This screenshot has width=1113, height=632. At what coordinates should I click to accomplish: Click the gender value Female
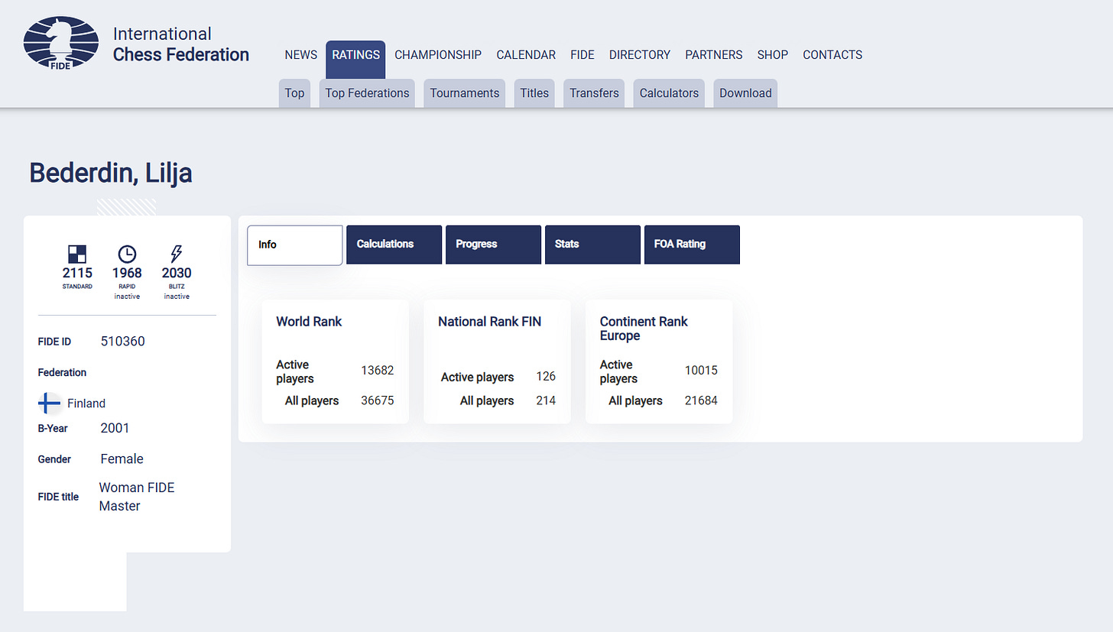(122, 459)
